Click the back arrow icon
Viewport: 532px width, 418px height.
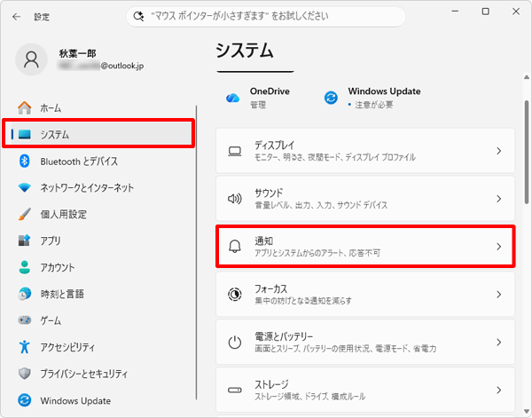pos(16,17)
